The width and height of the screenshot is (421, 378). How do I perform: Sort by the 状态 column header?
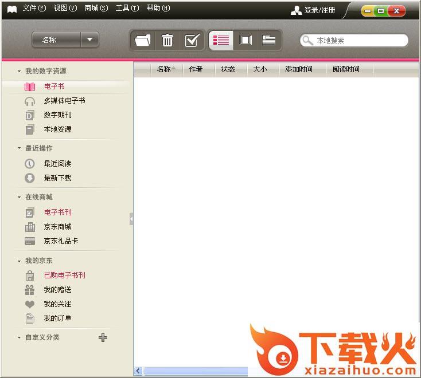pos(231,69)
